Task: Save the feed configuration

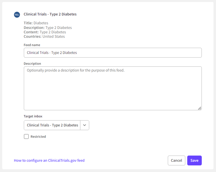Action: tap(195, 161)
